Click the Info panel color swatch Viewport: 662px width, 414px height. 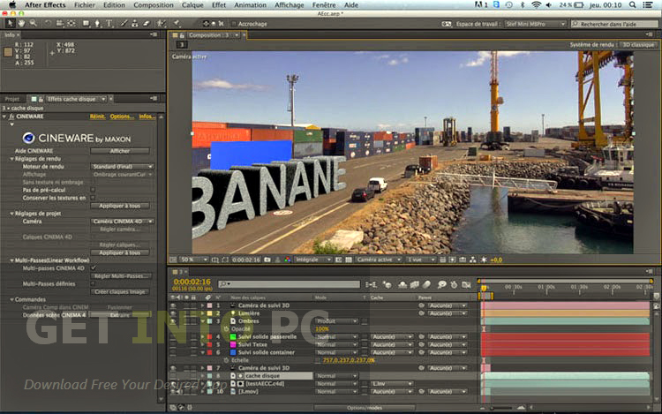(x=8, y=52)
